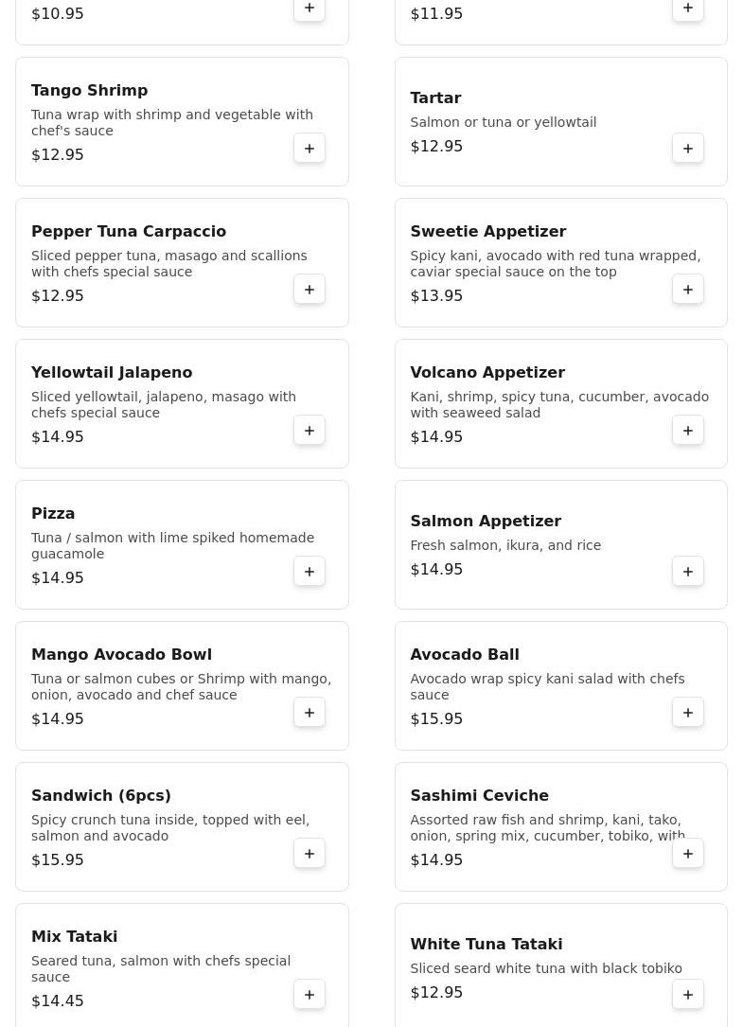
Task: Add Yellowtail Jalapeno to cart
Action: click(x=310, y=431)
